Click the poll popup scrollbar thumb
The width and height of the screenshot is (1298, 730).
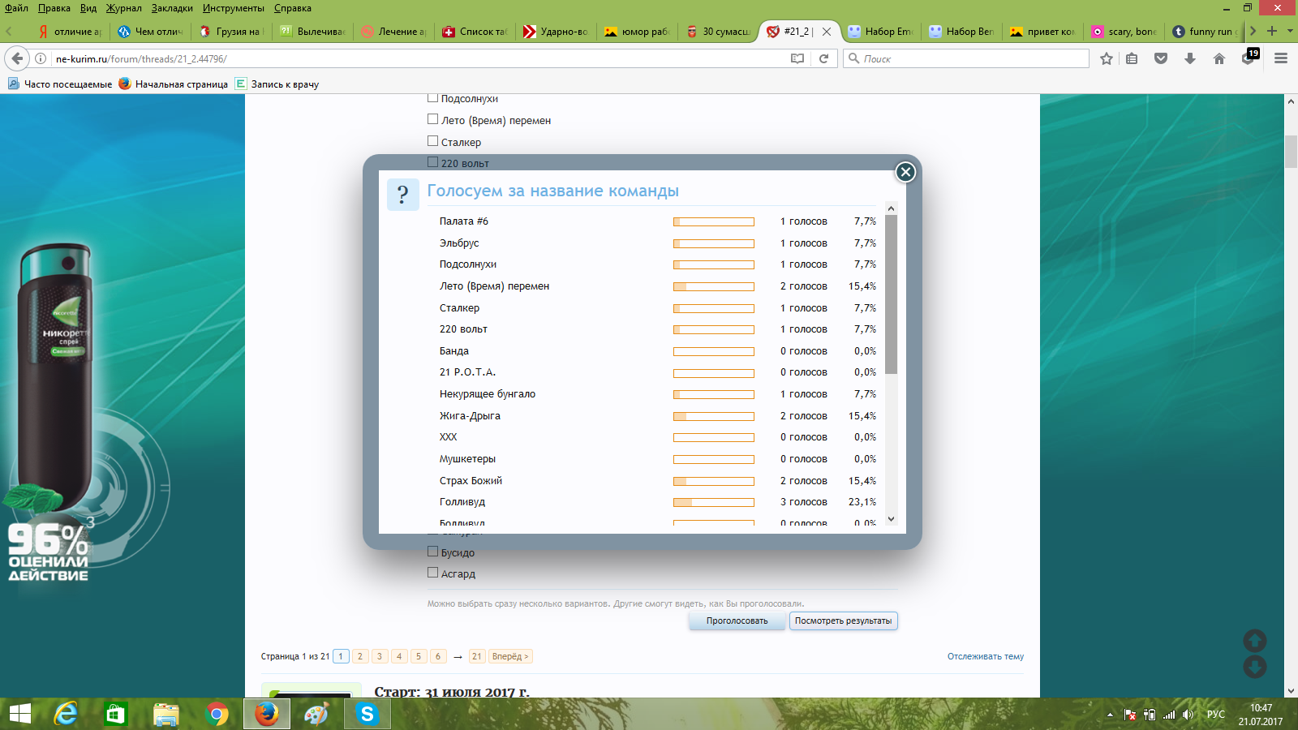point(891,294)
